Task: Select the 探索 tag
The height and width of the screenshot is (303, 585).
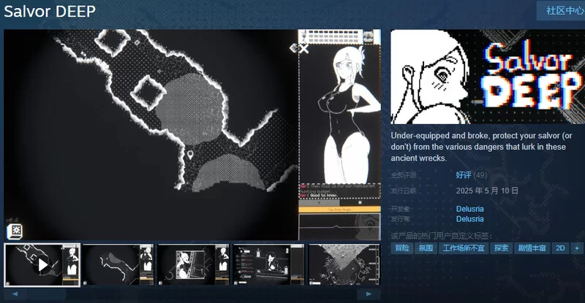Action: click(501, 248)
